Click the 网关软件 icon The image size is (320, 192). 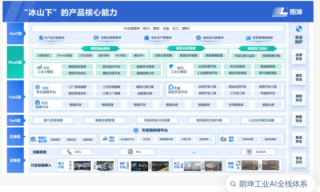point(105,139)
